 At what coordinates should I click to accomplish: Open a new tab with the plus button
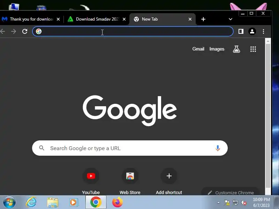pyautogui.click(x=203, y=19)
